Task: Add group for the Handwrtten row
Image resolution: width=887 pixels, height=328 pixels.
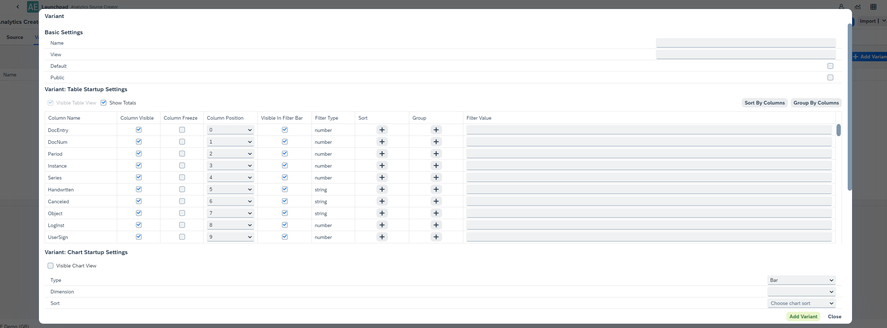Action: point(436,189)
